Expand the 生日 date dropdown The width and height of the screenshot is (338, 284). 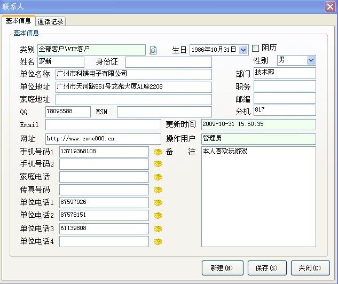[243, 50]
